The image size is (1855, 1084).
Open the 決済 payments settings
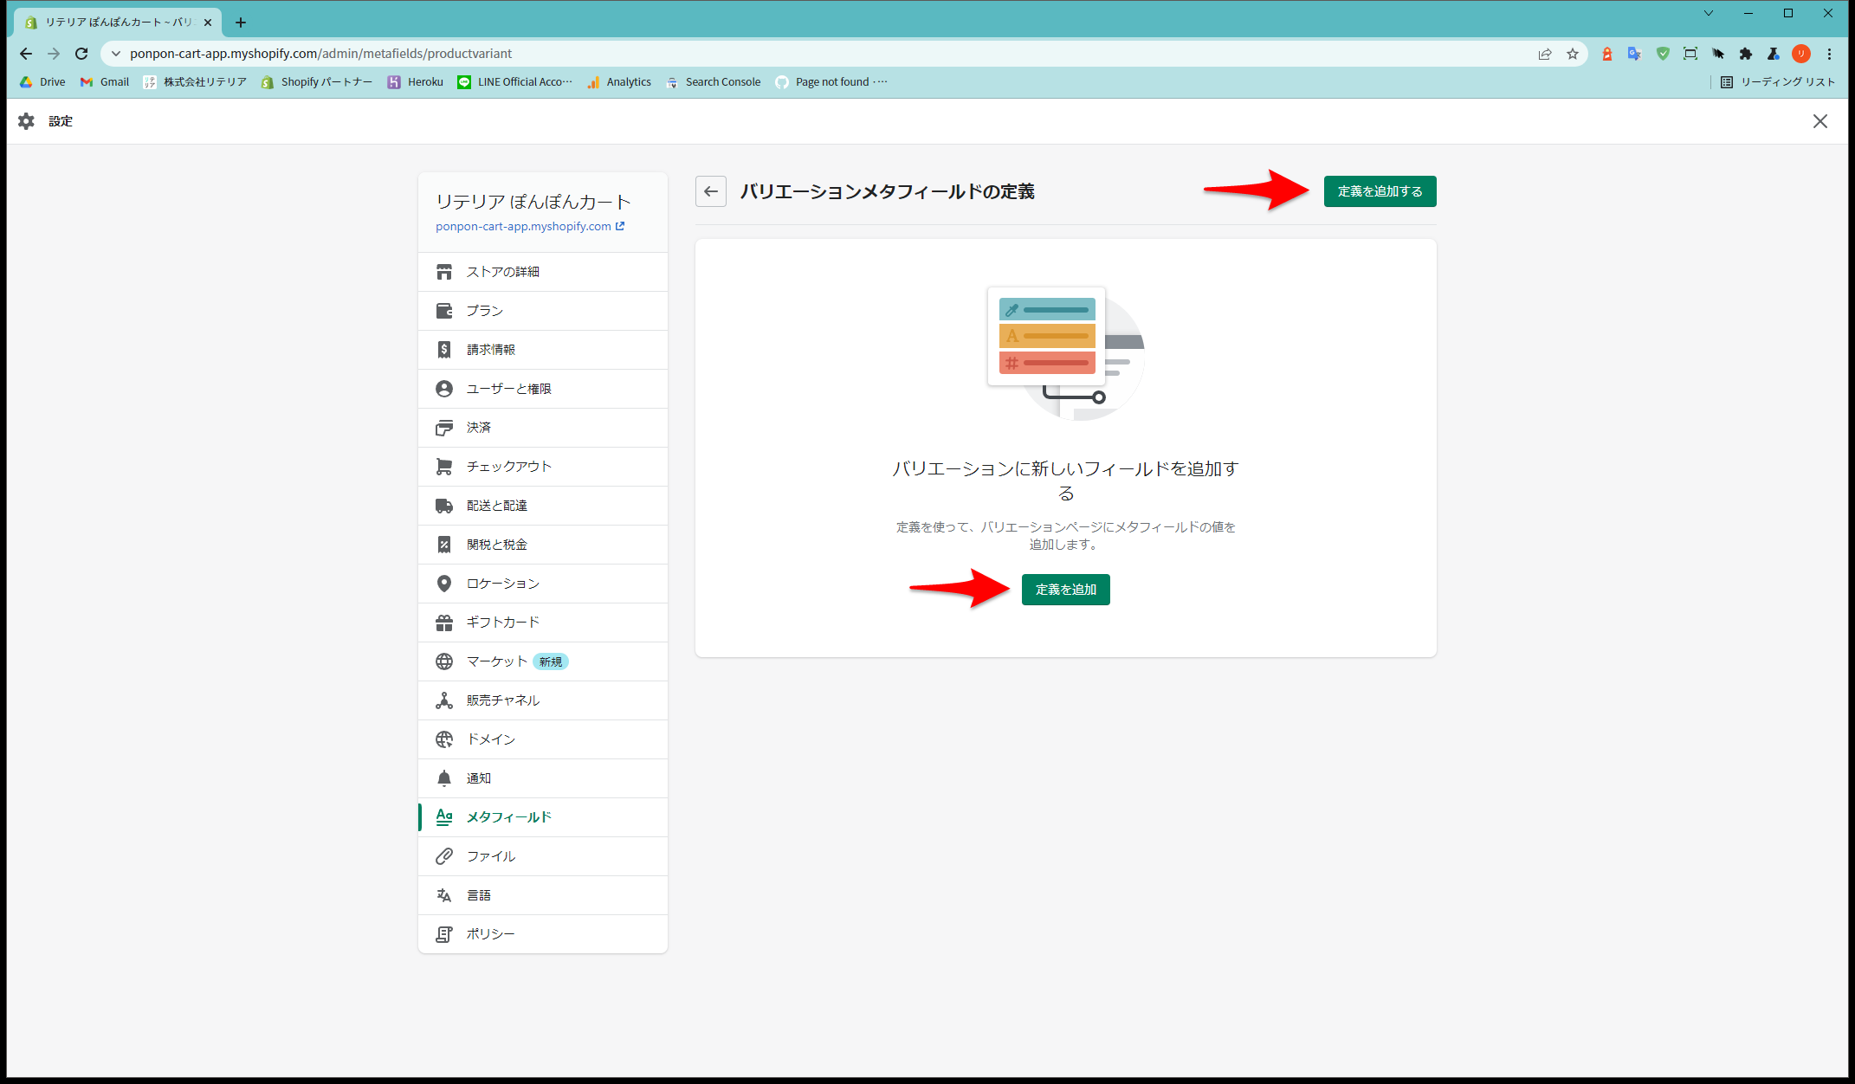click(478, 428)
